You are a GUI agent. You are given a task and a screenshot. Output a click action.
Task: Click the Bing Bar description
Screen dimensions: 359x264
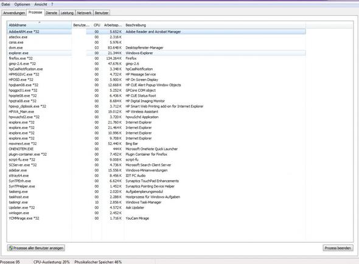[x=131, y=144]
